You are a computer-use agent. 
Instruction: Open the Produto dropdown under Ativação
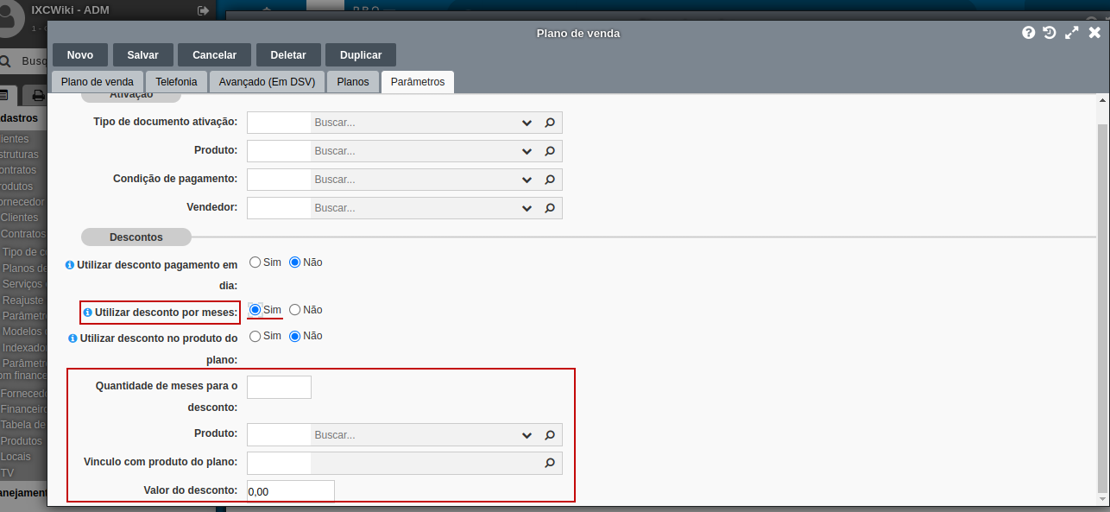point(527,151)
